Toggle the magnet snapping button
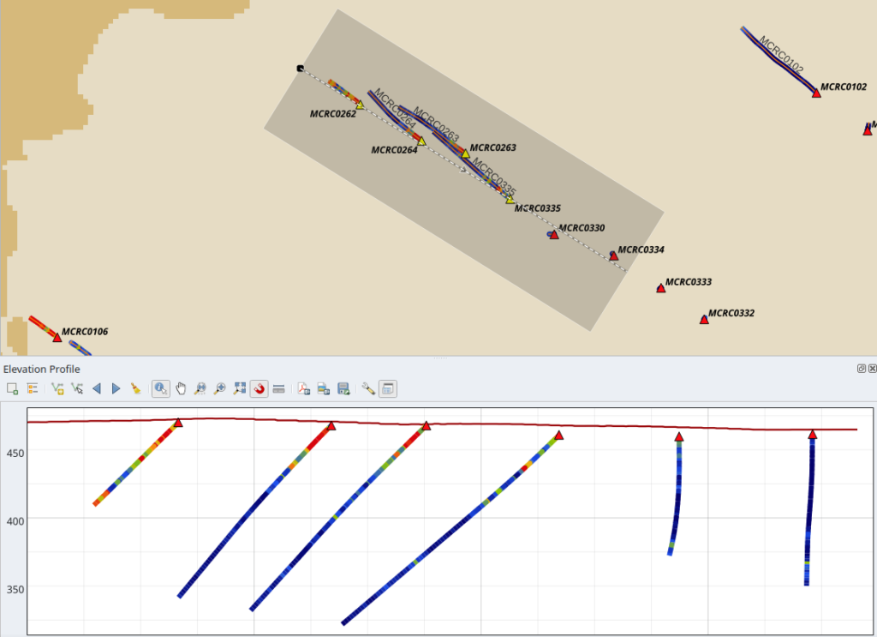Screen dimensions: 877x637 [x=259, y=388]
